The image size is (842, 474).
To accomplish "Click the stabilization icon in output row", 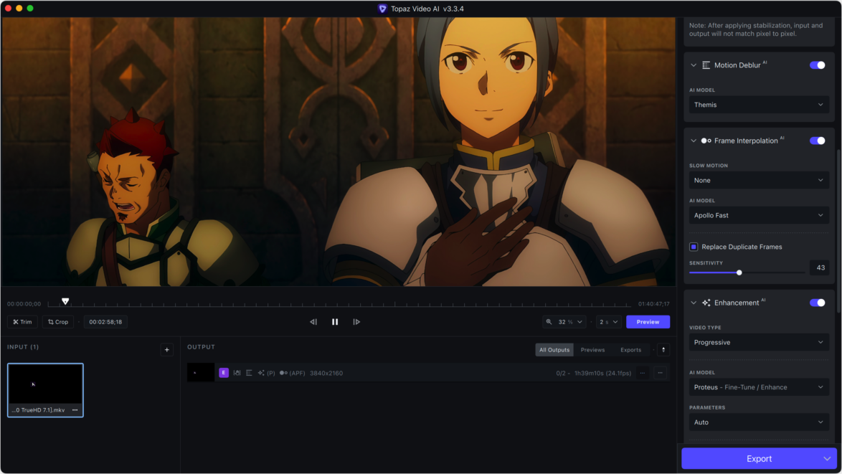I will click(237, 373).
